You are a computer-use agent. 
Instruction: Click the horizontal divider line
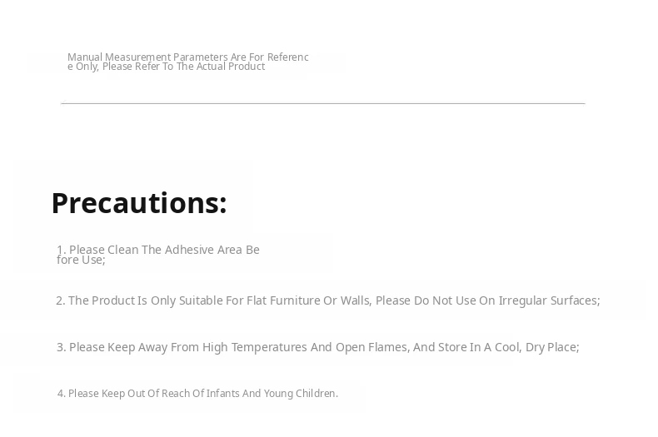(323, 103)
